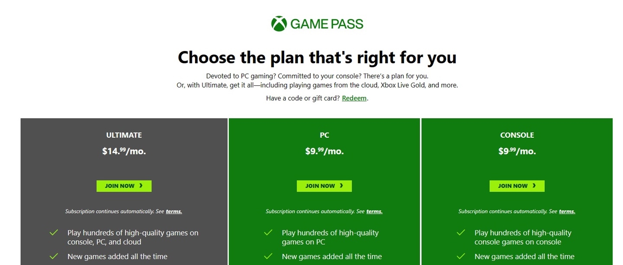Click Ultimate's New games added checkmark
This screenshot has height=265, width=623.
tap(54, 256)
